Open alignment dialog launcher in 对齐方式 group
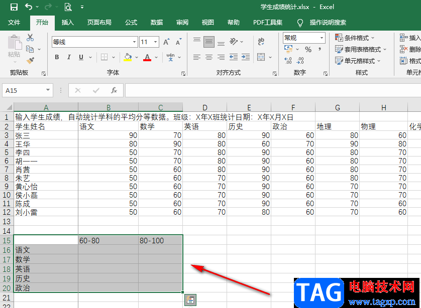The height and width of the screenshot is (308, 421). coord(275,73)
